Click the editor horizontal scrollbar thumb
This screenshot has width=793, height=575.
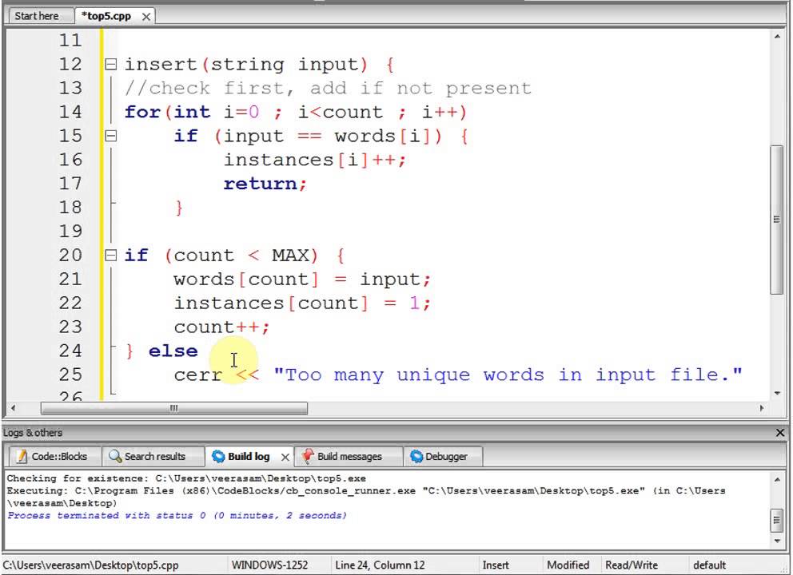click(174, 408)
